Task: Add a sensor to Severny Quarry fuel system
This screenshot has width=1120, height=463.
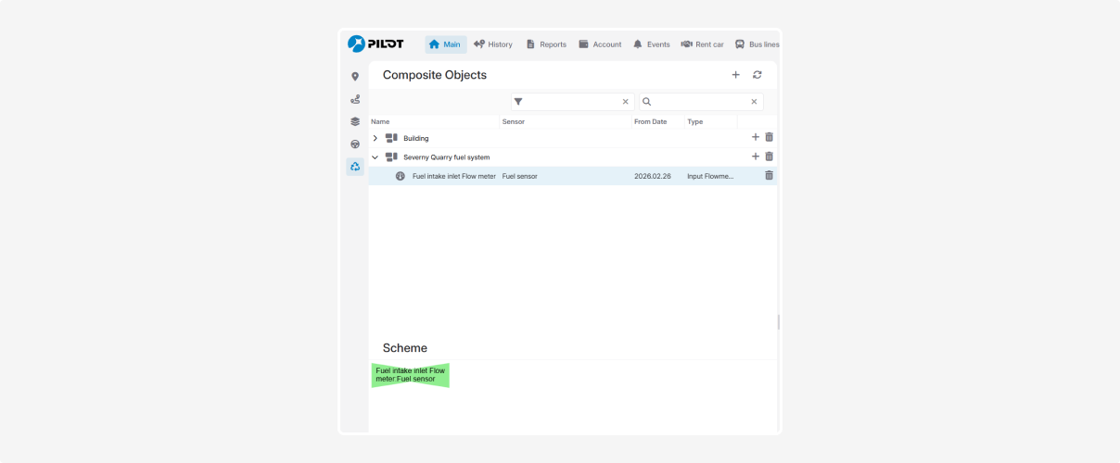Action: click(x=755, y=157)
